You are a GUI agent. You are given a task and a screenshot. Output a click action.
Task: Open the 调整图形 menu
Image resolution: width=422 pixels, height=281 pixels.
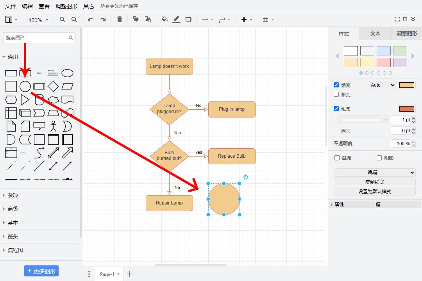click(x=66, y=6)
